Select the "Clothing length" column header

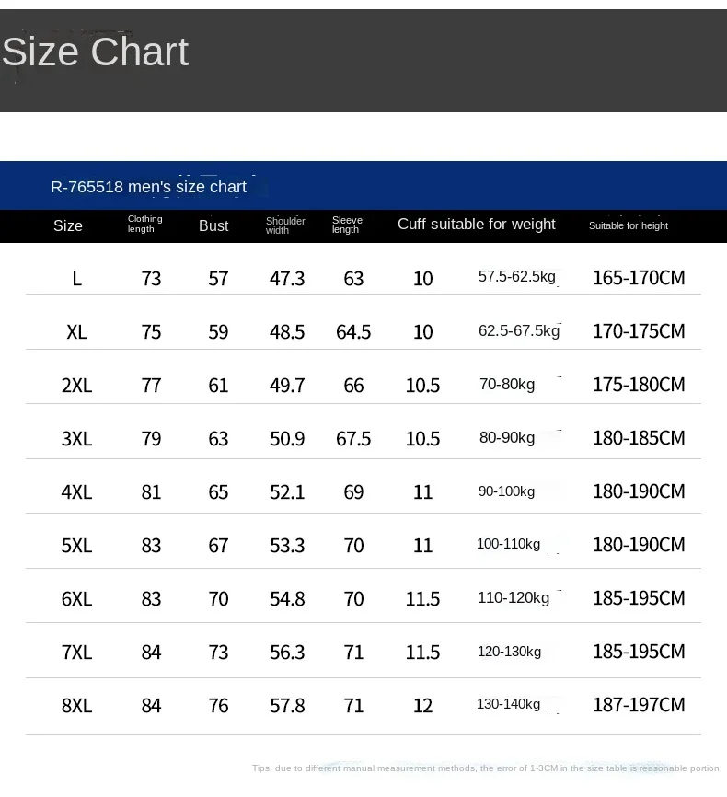(144, 224)
